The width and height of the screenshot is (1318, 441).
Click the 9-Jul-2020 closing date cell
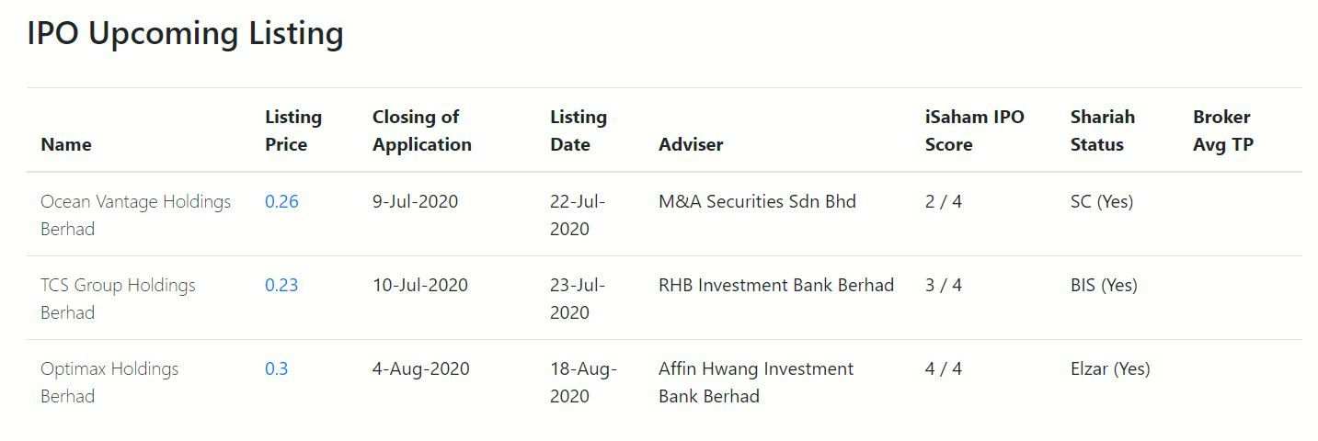pos(415,201)
